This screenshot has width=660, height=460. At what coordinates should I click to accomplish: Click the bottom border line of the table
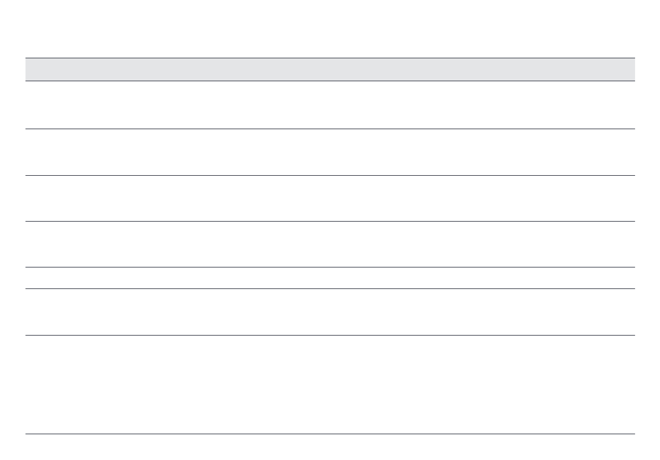pos(330,434)
